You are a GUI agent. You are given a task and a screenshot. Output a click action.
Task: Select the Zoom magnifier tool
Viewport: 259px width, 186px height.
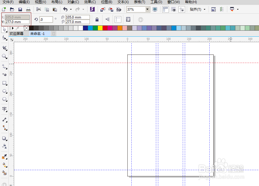tap(4, 56)
